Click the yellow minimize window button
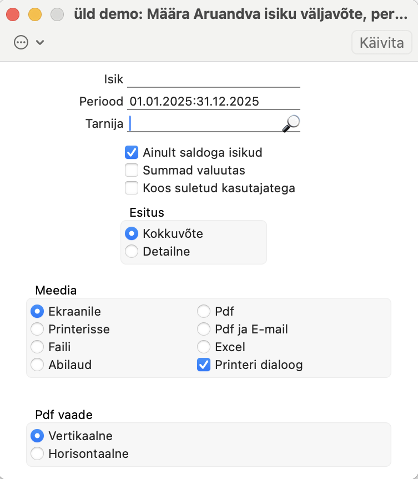418x479 pixels. click(35, 14)
